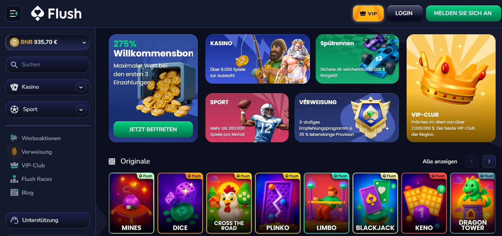Open the VIP crown button in header

click(x=368, y=13)
